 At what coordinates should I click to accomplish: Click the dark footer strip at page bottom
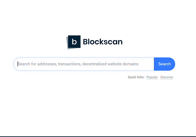98,137
